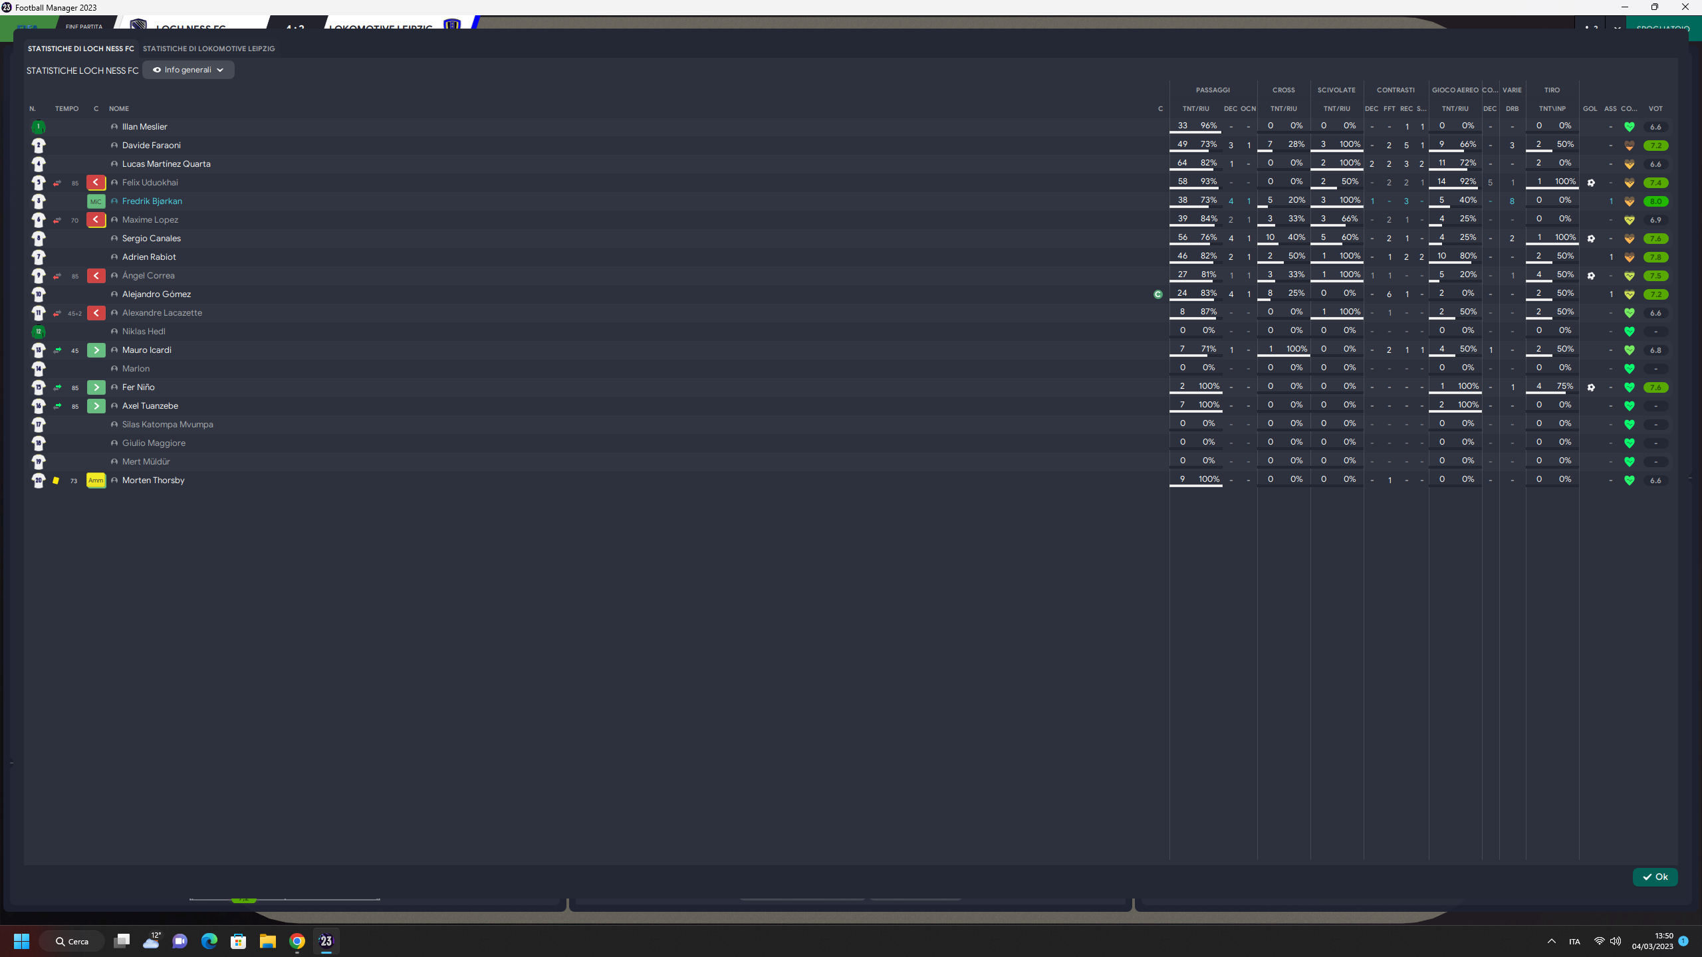Click Sergio Canales' 40% cross completion value
This screenshot has height=957, width=1702.
click(1296, 237)
